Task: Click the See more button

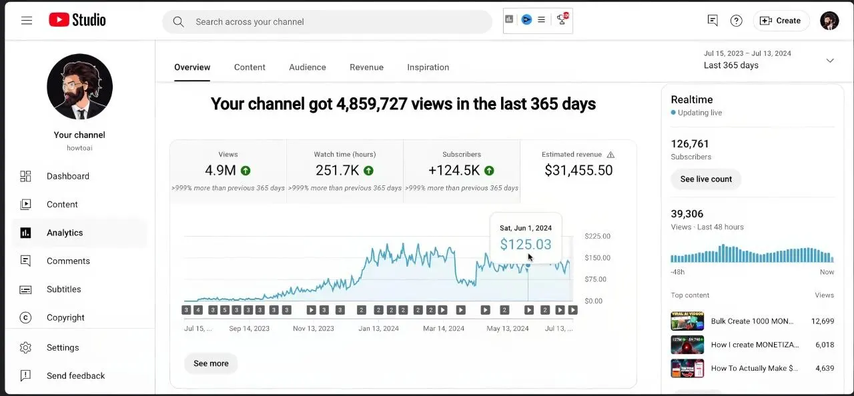Action: (x=211, y=363)
